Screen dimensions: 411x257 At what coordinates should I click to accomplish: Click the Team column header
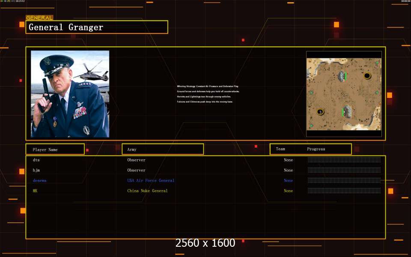pos(280,149)
